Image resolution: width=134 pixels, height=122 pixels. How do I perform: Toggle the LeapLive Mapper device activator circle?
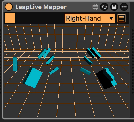pyautogui.click(x=9, y=7)
